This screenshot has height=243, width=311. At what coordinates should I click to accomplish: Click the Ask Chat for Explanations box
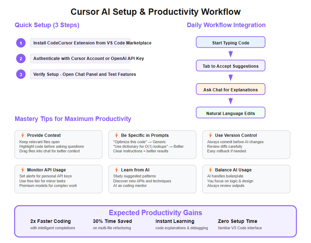tap(231, 89)
